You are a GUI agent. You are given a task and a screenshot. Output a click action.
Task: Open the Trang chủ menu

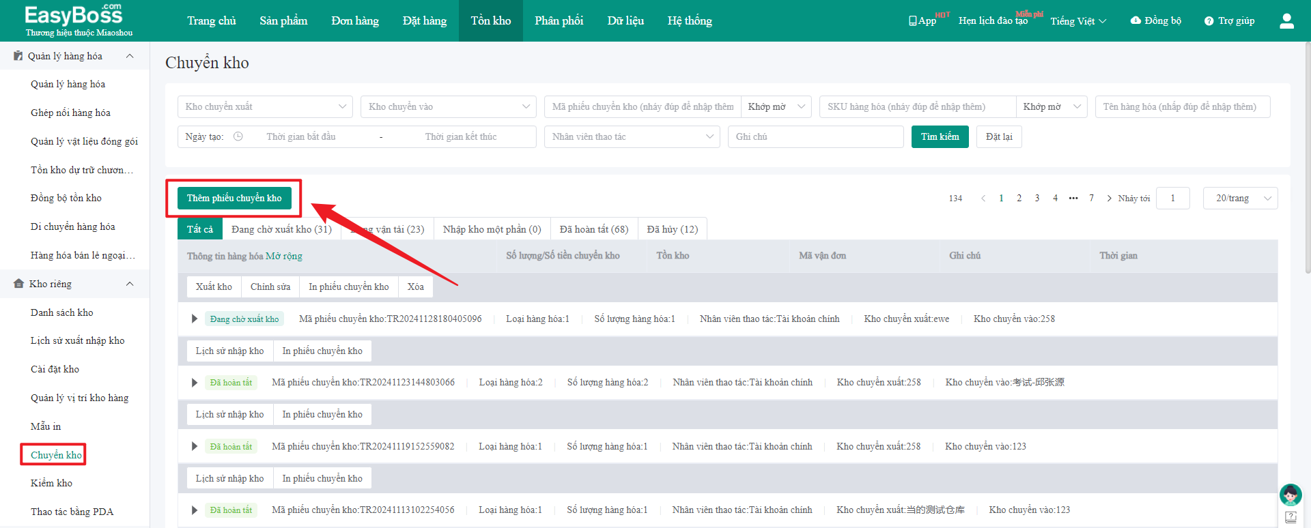(212, 21)
